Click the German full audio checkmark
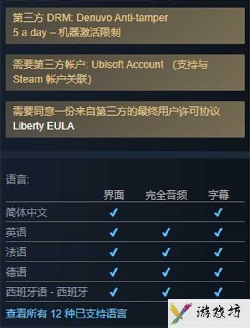Image resolution: width=250 pixels, height=328 pixels. point(166,272)
